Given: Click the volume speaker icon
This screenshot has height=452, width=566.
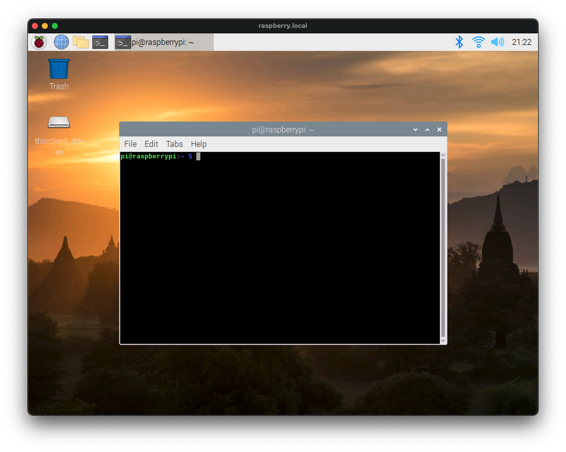Looking at the screenshot, I should click(x=497, y=42).
